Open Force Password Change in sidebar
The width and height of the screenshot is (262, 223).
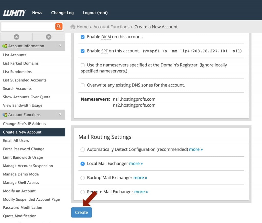24,149
